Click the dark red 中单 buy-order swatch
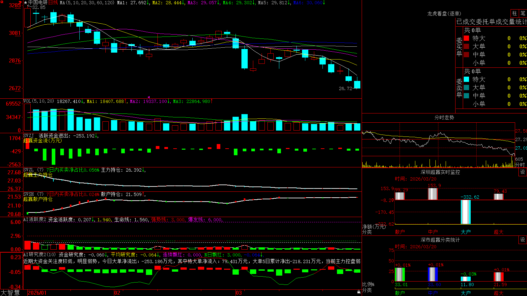 (x=466, y=55)
